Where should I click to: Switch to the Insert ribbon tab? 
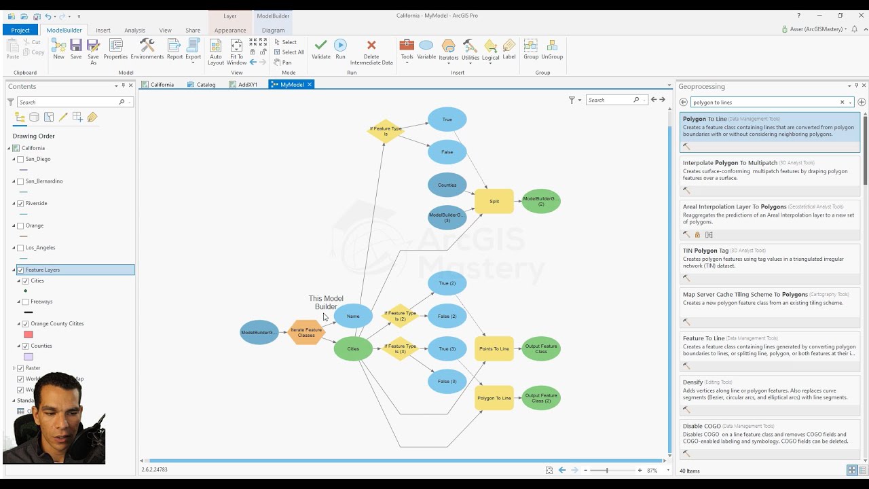tap(103, 30)
